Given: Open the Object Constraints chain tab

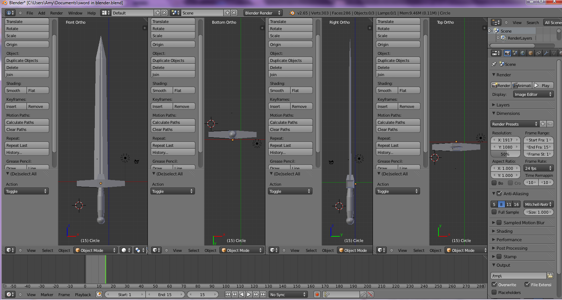Looking at the screenshot, I should point(538,53).
